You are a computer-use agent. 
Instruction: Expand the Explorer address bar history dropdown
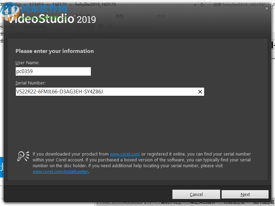pos(195,5)
